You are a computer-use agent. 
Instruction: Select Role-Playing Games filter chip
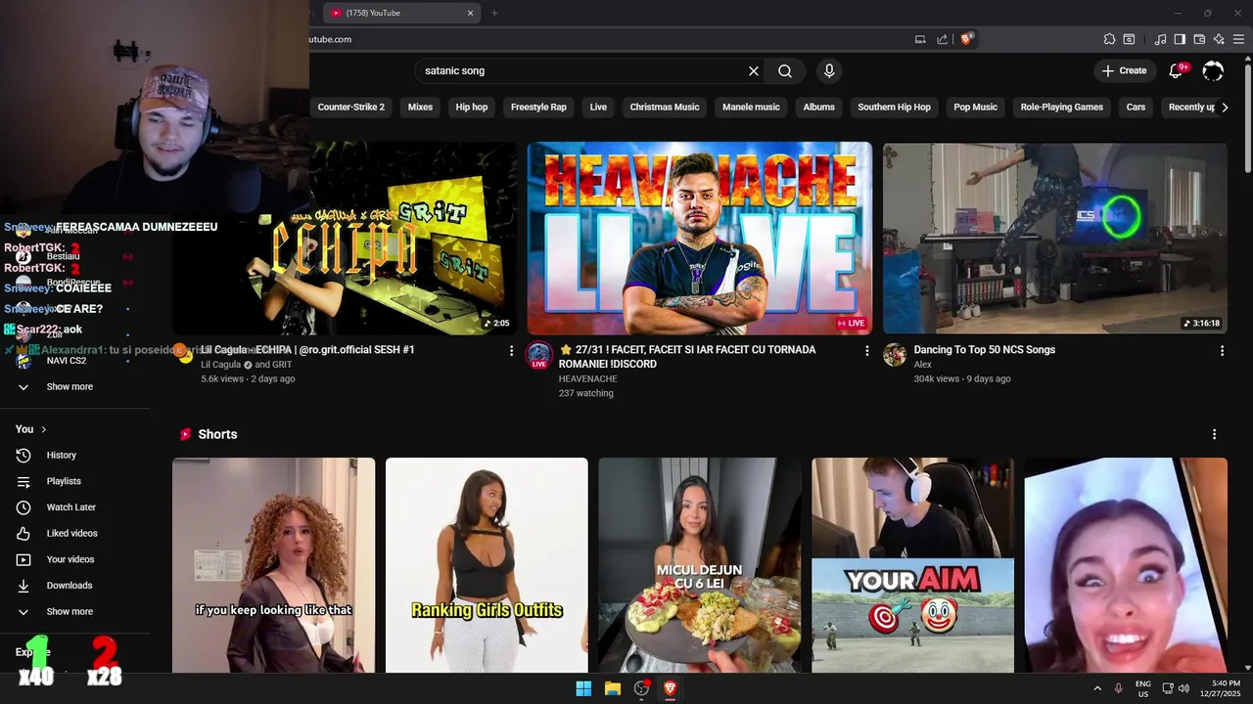point(1062,108)
